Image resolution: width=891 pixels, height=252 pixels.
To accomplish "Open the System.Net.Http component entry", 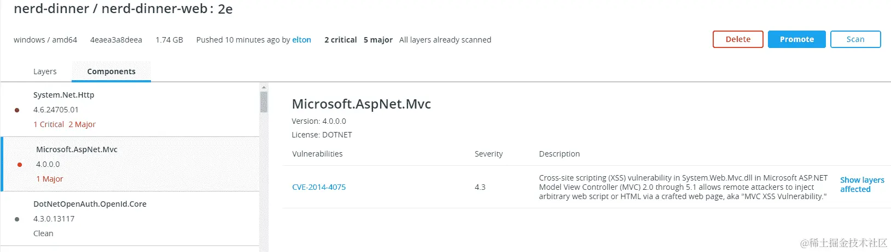I will coord(63,95).
